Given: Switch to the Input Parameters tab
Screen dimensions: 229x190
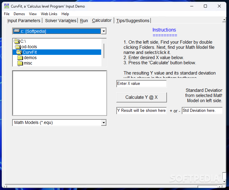Looking at the screenshot, I should point(24,21).
